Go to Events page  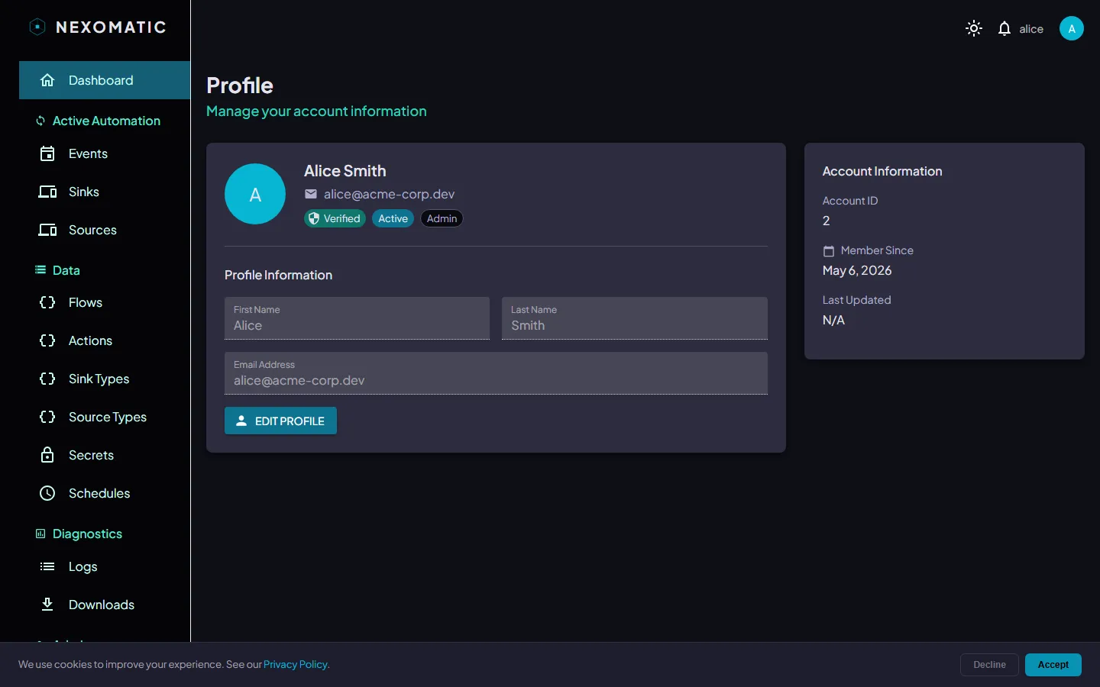click(105, 153)
